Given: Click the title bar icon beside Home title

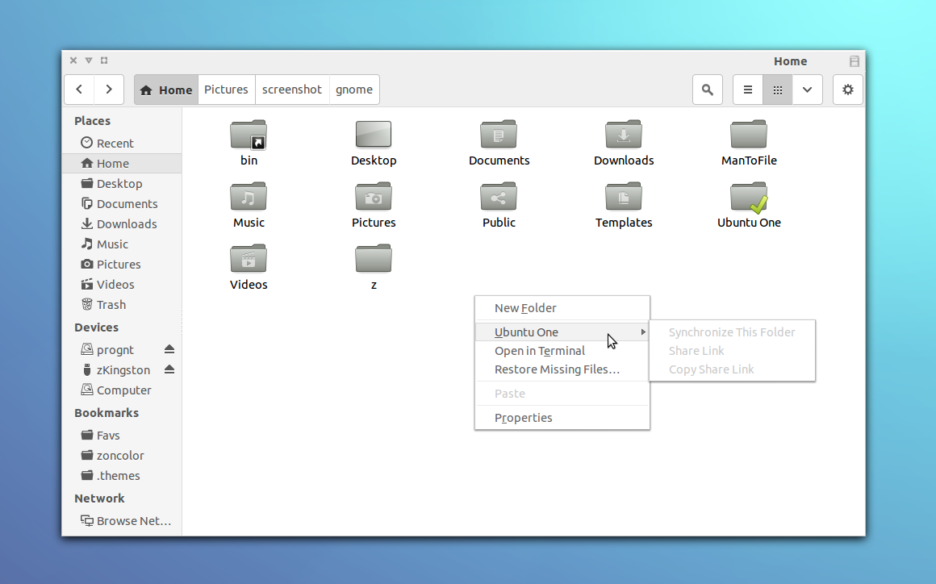Looking at the screenshot, I should [x=855, y=60].
